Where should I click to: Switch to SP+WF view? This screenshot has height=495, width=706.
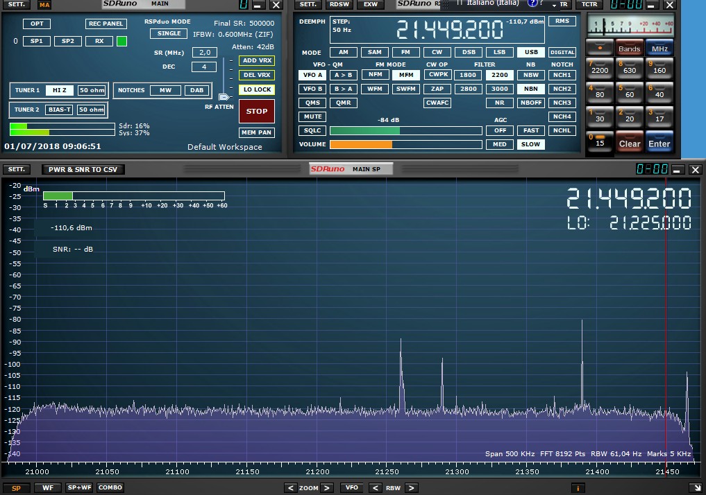coord(79,488)
